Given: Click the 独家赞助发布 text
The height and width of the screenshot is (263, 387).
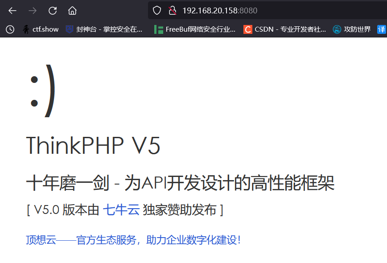Looking at the screenshot, I should coord(180,210).
